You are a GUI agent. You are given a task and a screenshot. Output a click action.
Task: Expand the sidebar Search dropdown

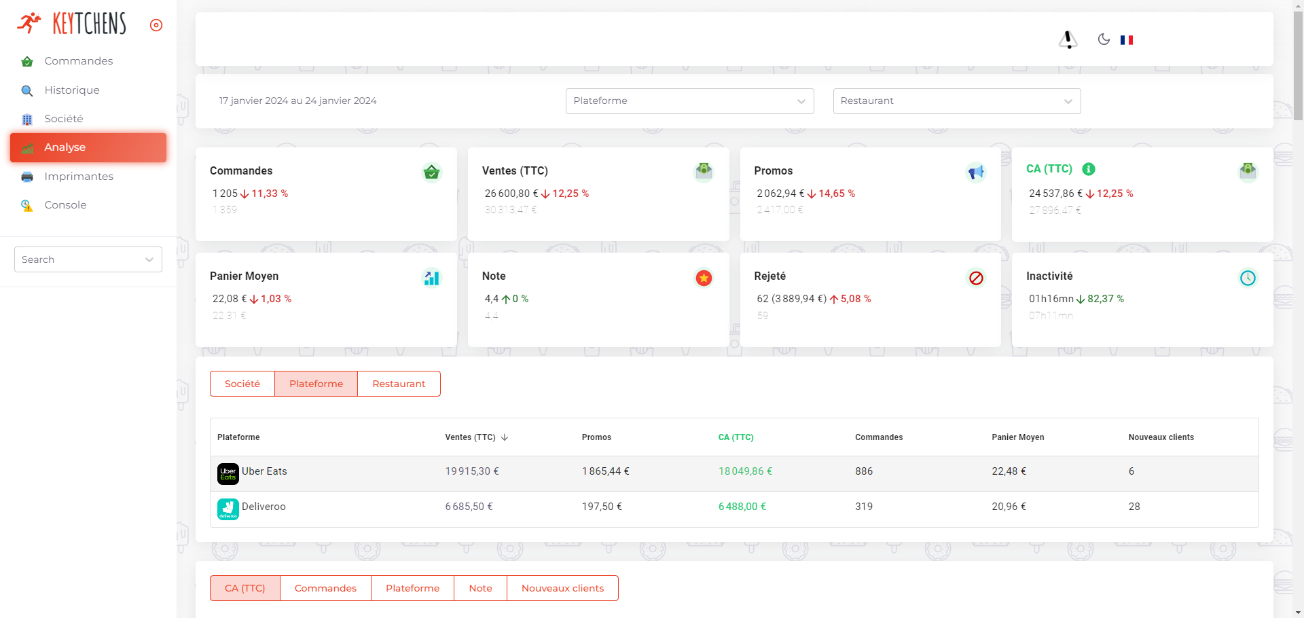click(88, 259)
